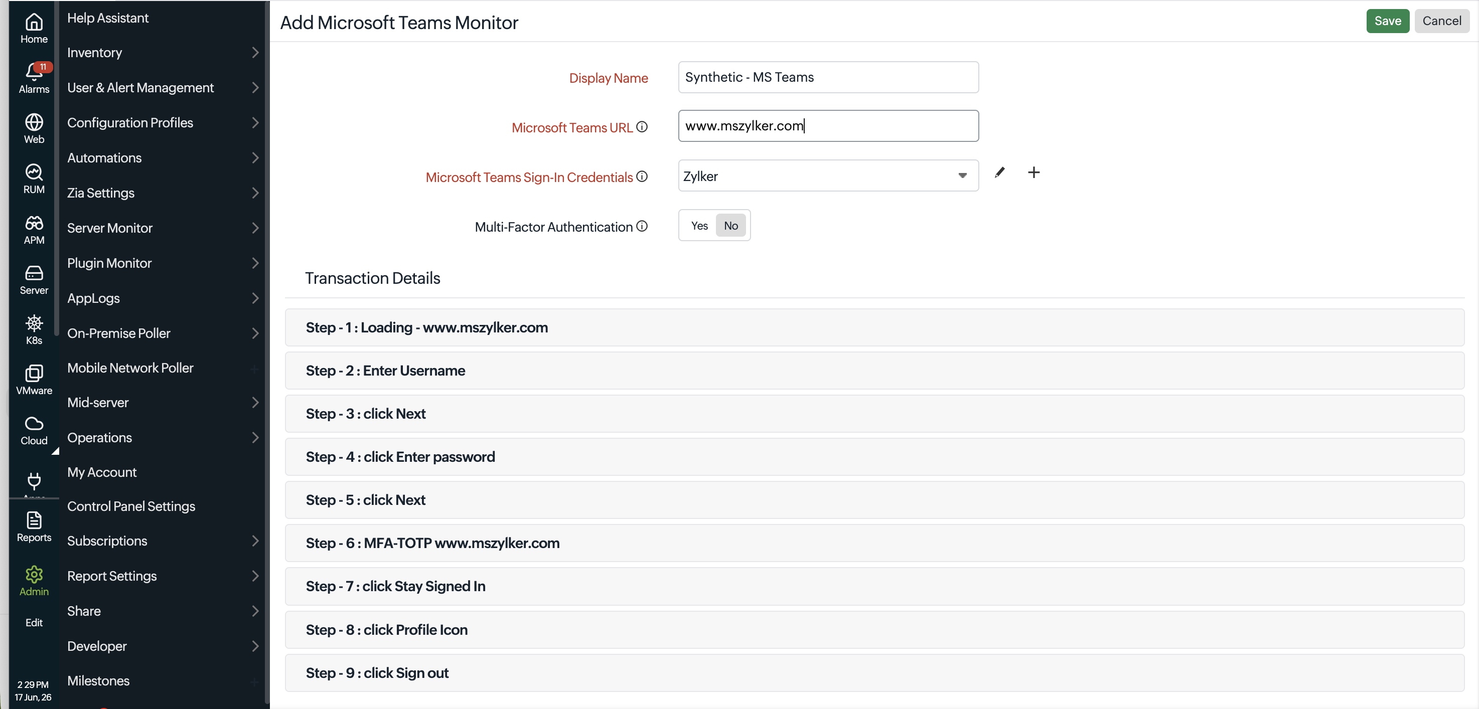Click the Microsoft Teams URL field

[828, 126]
